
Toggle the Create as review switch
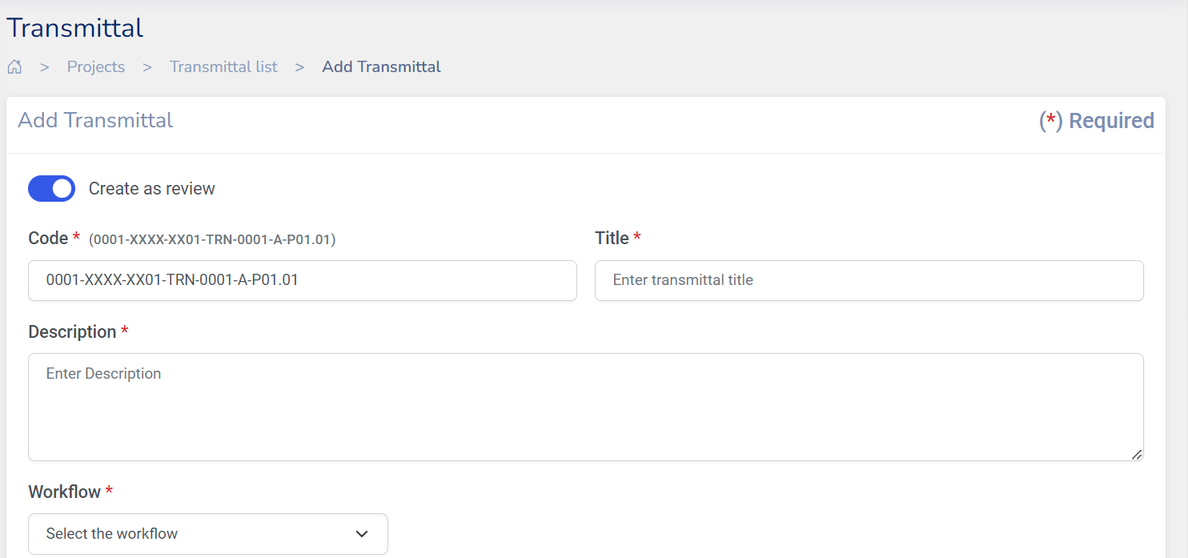click(x=51, y=189)
